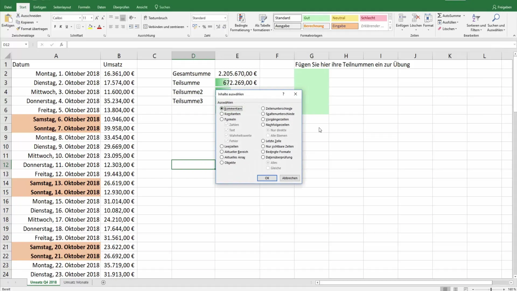Click the insert function fx icon
Viewport: 517px width, 291px height.
point(61,44)
